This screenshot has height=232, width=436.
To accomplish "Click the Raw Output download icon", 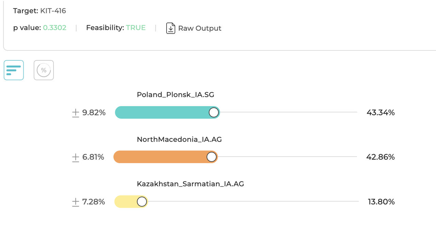I will [171, 28].
